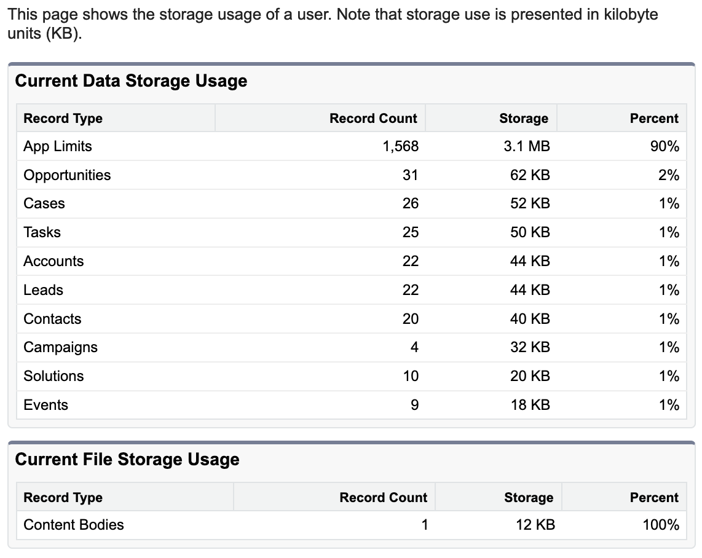Click the Percent header in Data Storage table
This screenshot has width=702, height=558.
coord(654,119)
